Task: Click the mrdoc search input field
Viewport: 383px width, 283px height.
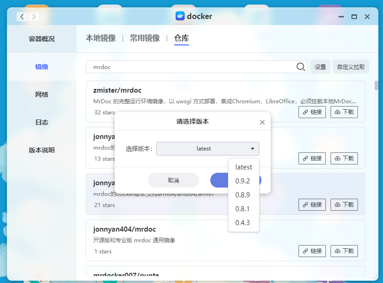Action: coord(186,67)
